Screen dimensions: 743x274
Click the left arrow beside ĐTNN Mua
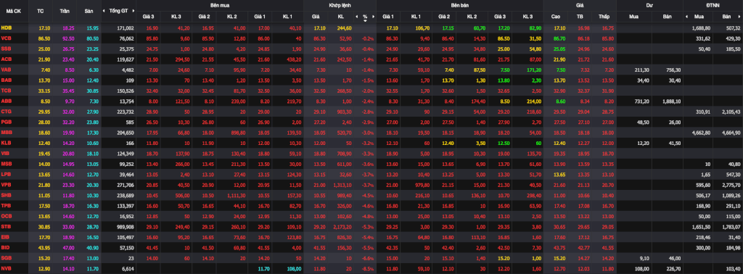(688, 17)
